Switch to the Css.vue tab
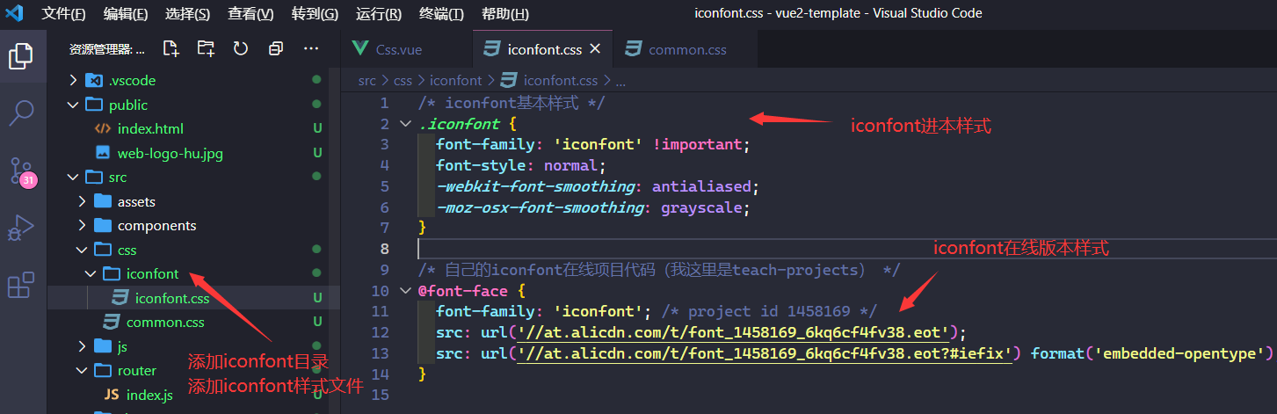Screen dimensions: 1277x414 click(x=398, y=49)
